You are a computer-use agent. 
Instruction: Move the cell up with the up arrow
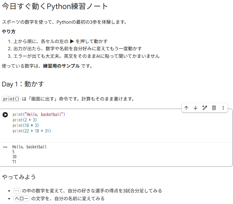pyautogui.click(x=186, y=108)
